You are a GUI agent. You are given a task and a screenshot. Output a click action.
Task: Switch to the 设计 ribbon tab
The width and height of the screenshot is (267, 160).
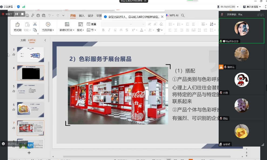click(91, 16)
